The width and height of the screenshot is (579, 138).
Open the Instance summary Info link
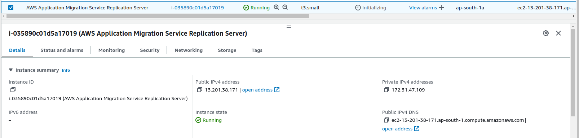(x=66, y=70)
